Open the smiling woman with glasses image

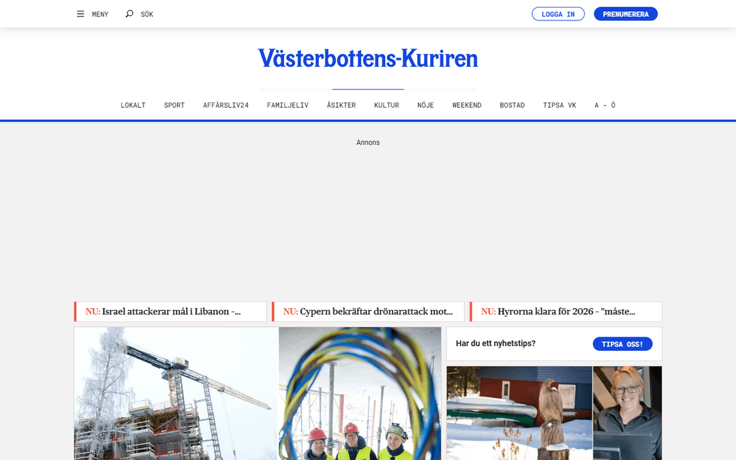(628, 413)
